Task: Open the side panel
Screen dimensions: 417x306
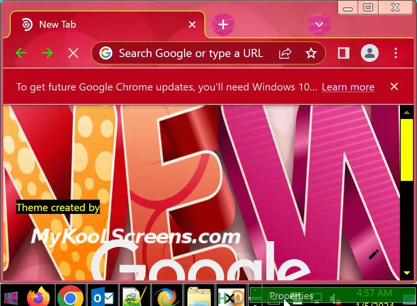Action: pyautogui.click(x=343, y=53)
